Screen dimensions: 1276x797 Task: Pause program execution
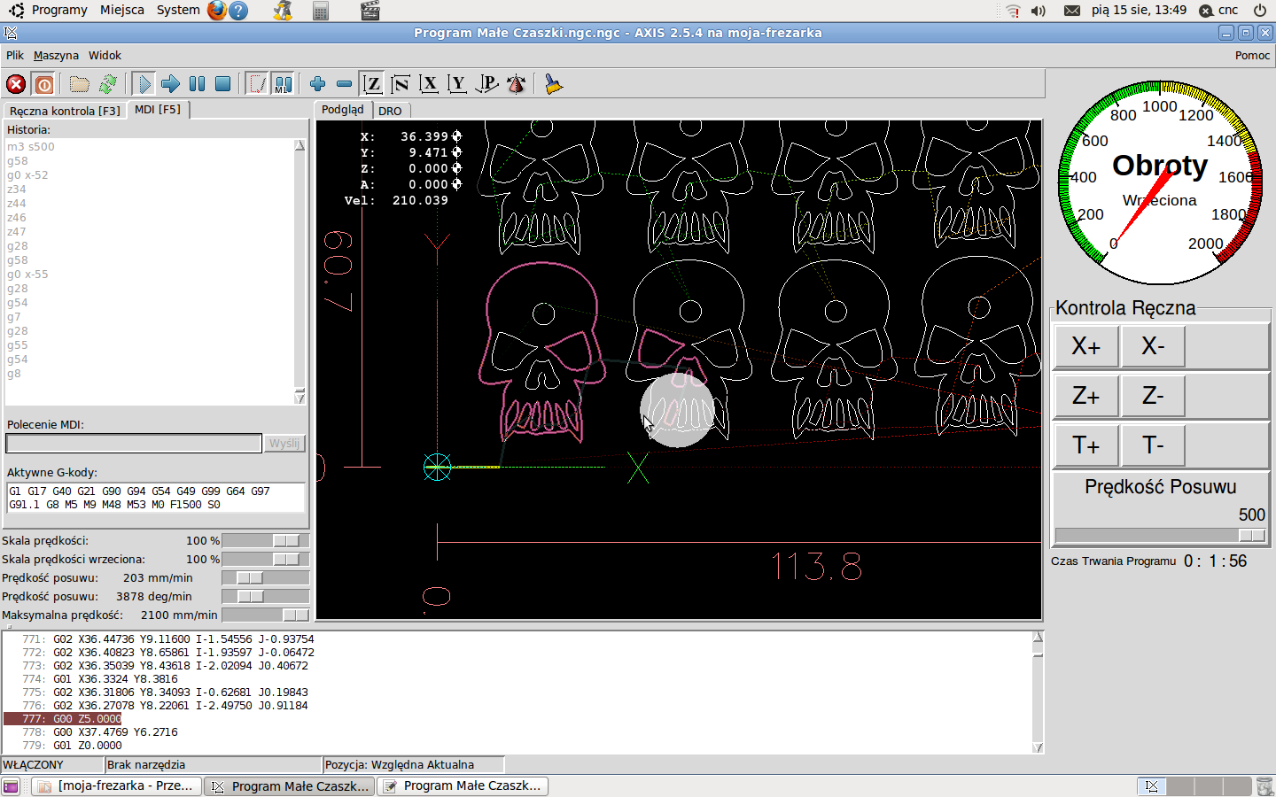click(197, 84)
